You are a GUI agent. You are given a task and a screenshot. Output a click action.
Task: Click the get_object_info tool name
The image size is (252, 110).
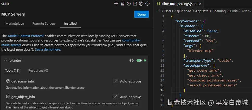click(x=23, y=97)
